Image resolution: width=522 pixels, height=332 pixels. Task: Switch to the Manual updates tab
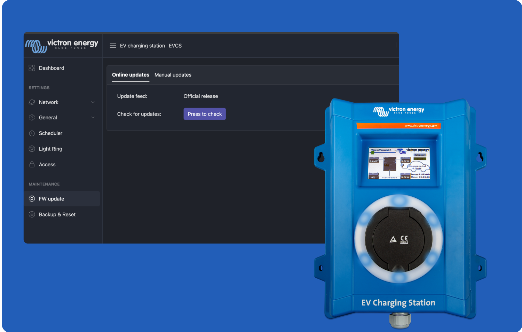173,75
